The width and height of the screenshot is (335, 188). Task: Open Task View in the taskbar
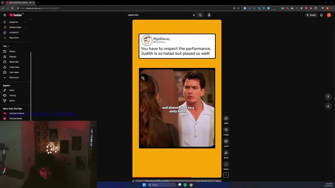pos(180,185)
